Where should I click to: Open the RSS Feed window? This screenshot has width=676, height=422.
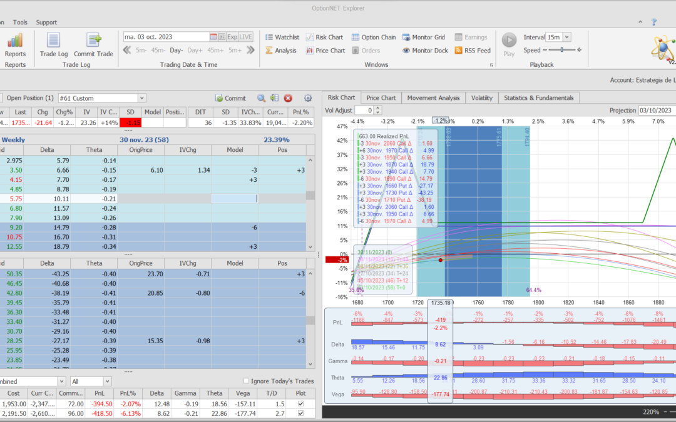click(x=473, y=51)
